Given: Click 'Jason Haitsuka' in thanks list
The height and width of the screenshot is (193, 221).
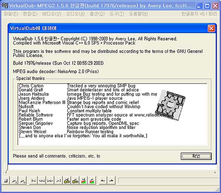Looking at the screenshot, I should [x=34, y=94].
